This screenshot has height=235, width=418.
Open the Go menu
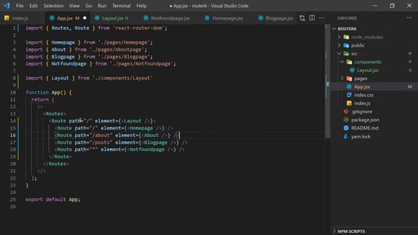click(x=89, y=6)
